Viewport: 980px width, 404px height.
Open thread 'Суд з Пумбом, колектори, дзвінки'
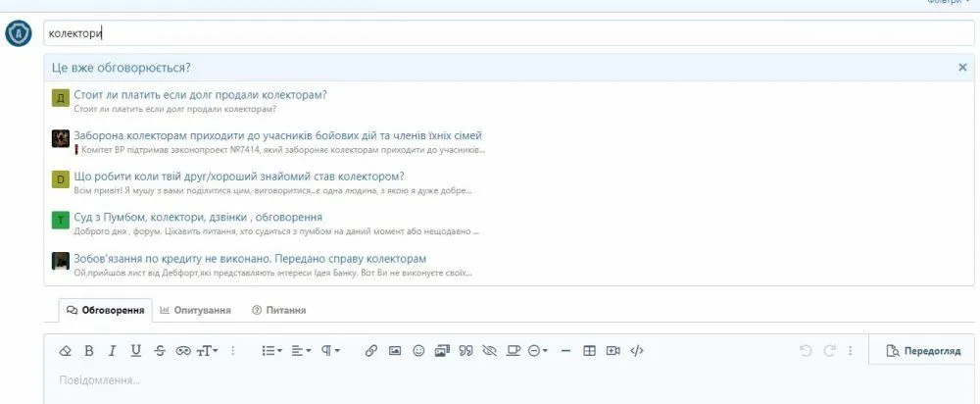[198, 217]
